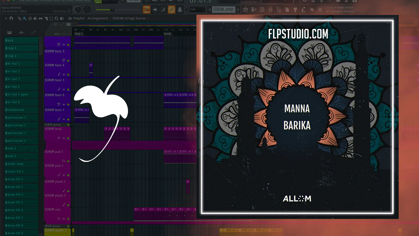Screen dimensions: 419x236
Task: Click the typing keyboard to piano icon
Action: point(147,10)
